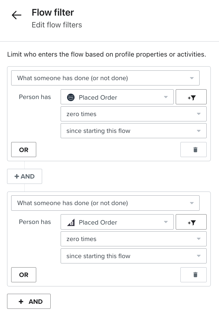Screen dimensions: 219x320
Task: Click the back arrow next to Flow filter
Action: coord(16,15)
